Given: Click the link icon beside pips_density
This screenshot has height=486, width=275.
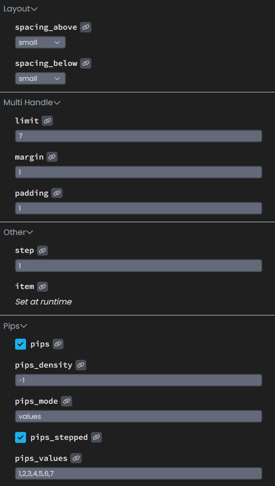Looking at the screenshot, I should point(80,365).
